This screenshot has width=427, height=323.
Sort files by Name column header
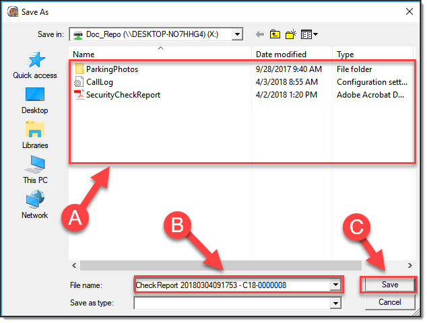tap(162, 54)
